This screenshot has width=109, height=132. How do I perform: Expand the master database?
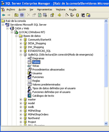21,99
